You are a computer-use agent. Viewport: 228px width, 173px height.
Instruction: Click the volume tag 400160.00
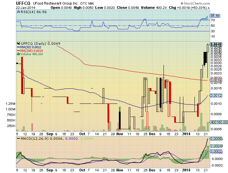pyautogui.click(x=219, y=122)
